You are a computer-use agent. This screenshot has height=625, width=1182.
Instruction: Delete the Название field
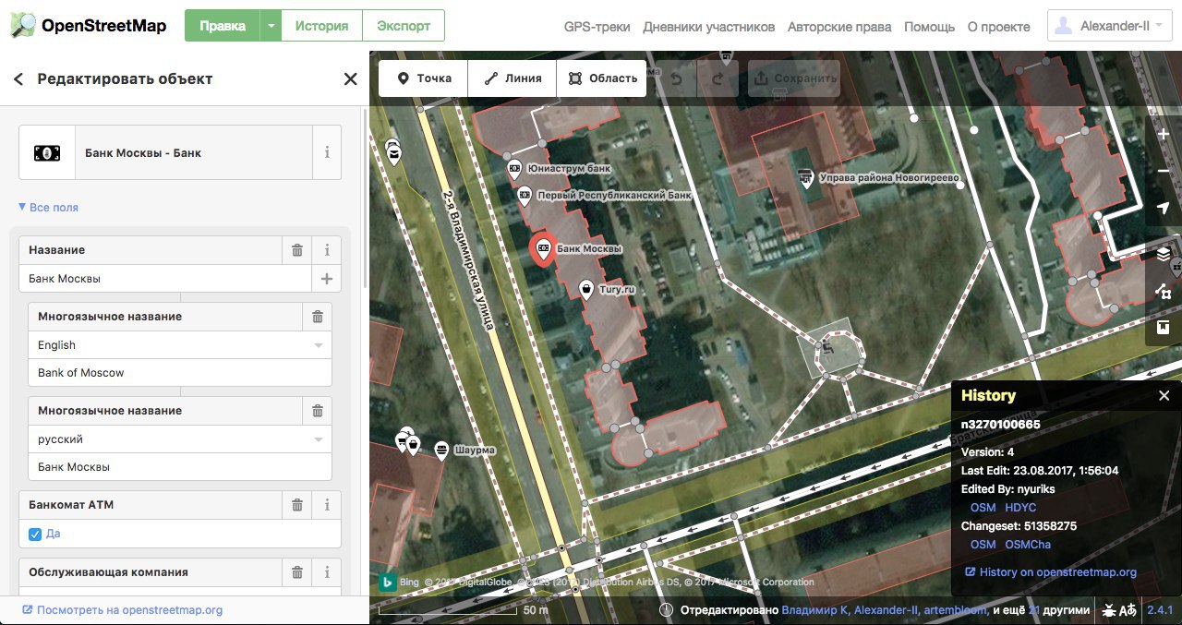pyautogui.click(x=297, y=250)
